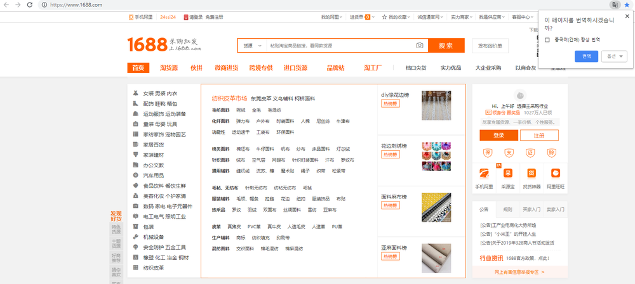The width and height of the screenshot is (635, 284).
Task: Close the translation popup
Action: click(x=627, y=16)
